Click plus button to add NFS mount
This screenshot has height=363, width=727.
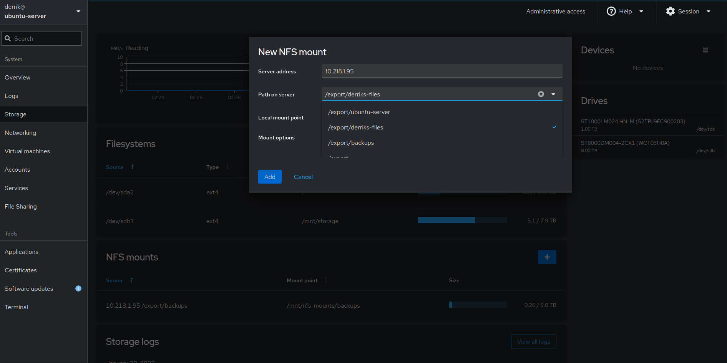tap(547, 257)
